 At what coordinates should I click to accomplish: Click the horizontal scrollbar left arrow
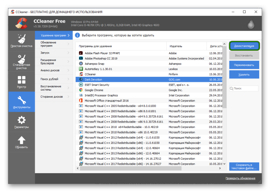(x=78, y=168)
